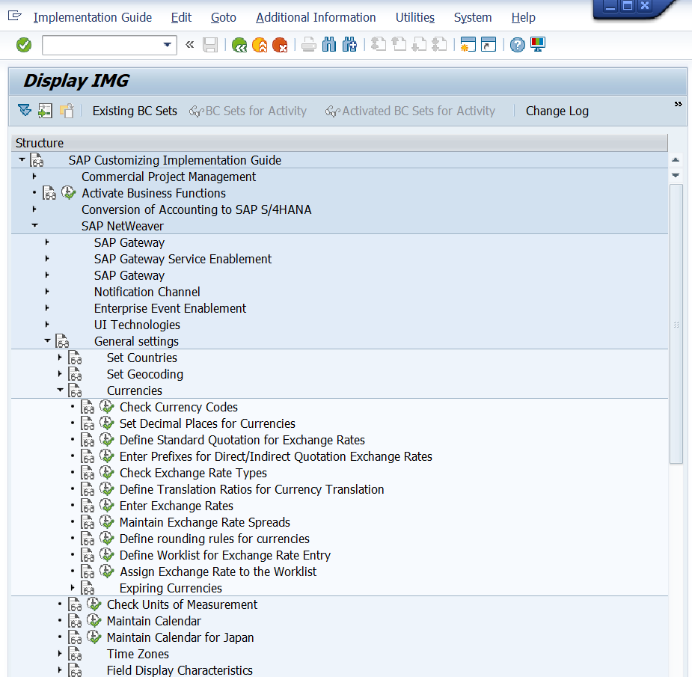Select Assign Exchange Rate to the Worklist
692x677 pixels.
218,572
